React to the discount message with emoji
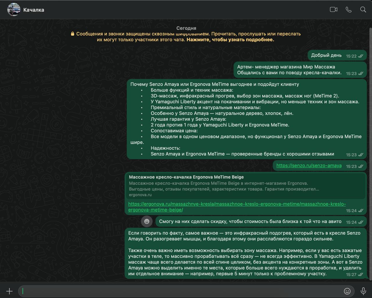 coord(147,222)
